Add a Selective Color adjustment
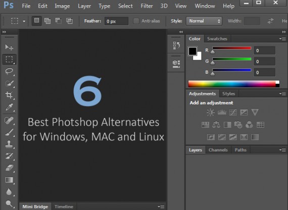The width and height of the screenshot is (288, 210). pos(244,137)
